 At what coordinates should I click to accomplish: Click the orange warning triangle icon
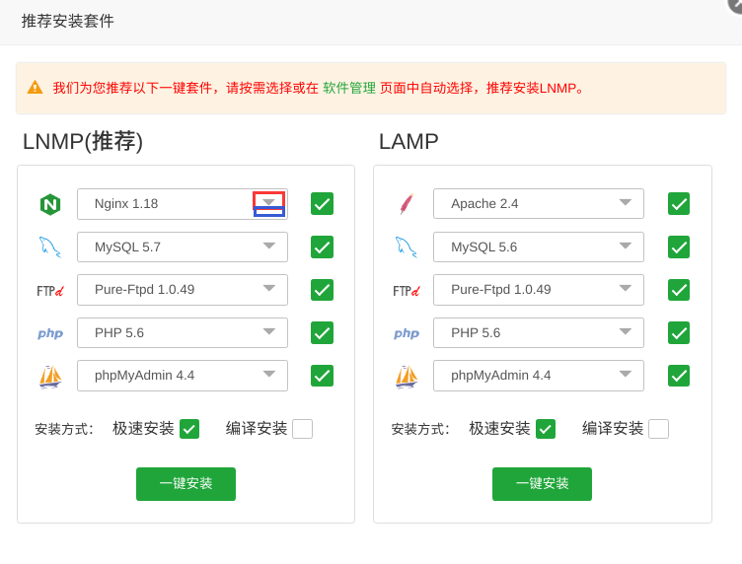click(x=35, y=88)
